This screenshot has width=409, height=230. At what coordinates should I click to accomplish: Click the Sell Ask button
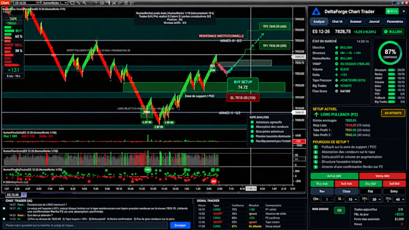(x=346, y=184)
